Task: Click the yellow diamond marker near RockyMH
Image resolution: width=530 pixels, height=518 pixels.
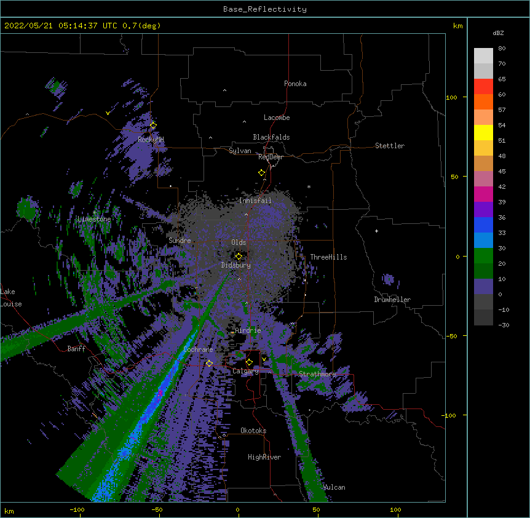Action: 153,125
